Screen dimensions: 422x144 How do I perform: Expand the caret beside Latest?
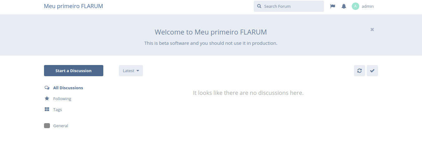point(138,71)
